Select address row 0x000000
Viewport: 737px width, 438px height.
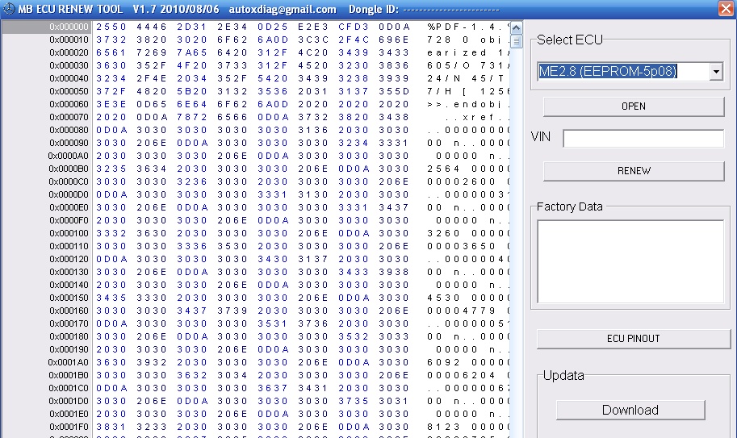coord(69,27)
